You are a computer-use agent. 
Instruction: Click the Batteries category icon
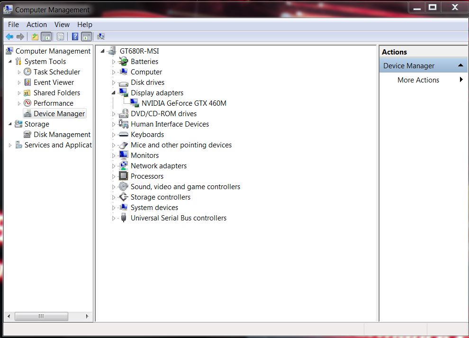(x=123, y=61)
